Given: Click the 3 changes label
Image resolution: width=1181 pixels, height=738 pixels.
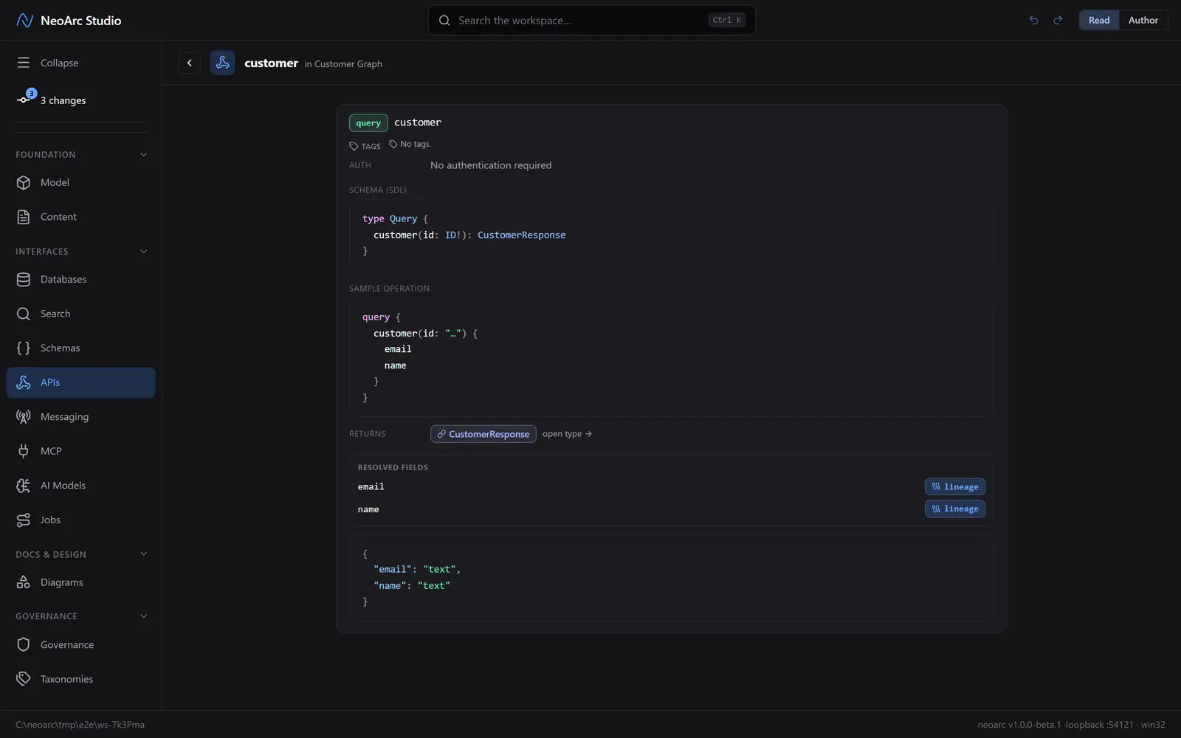Looking at the screenshot, I should (63, 100).
